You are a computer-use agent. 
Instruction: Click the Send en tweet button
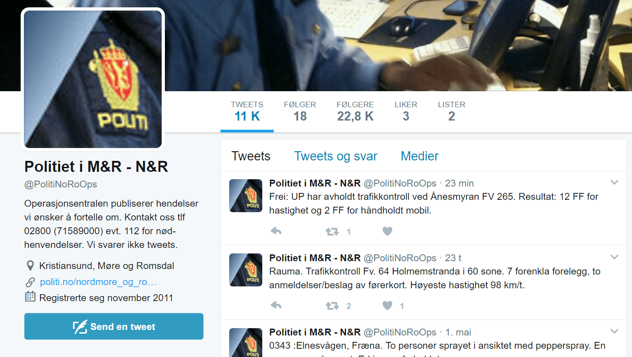tap(114, 326)
